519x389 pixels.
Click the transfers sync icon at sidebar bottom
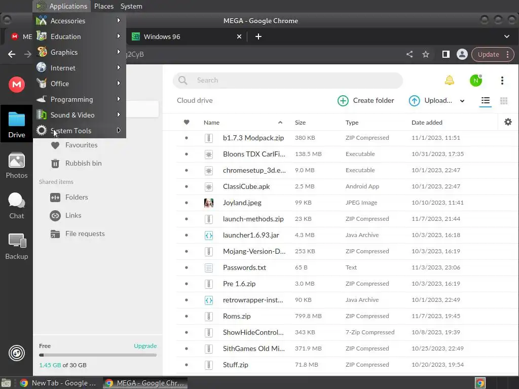17,353
